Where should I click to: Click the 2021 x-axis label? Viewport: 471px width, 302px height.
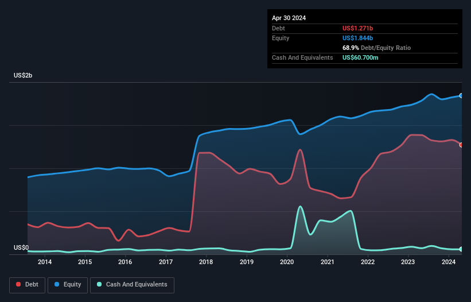click(328, 262)
